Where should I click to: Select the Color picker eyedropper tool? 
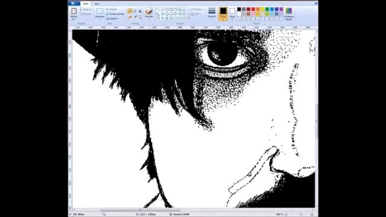pyautogui.click(x=135, y=17)
